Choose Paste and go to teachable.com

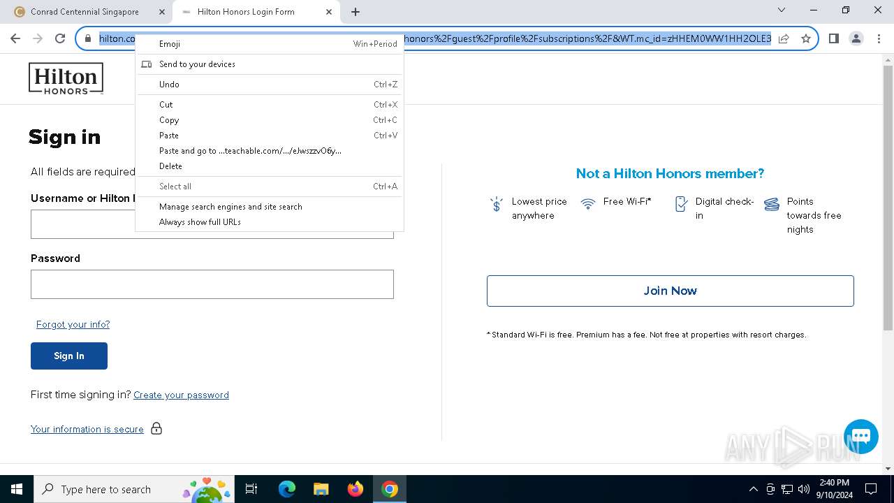click(x=270, y=151)
